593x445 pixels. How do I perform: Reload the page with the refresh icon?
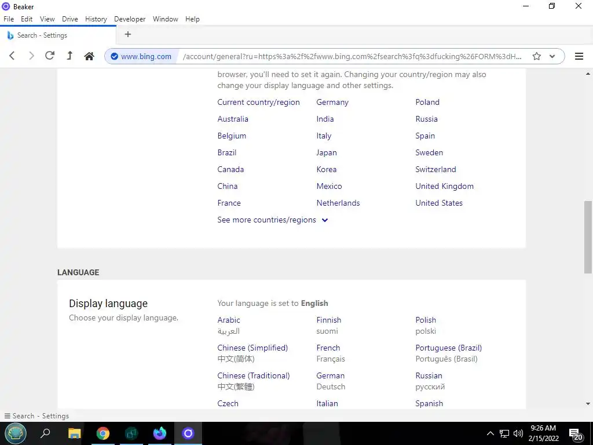50,56
